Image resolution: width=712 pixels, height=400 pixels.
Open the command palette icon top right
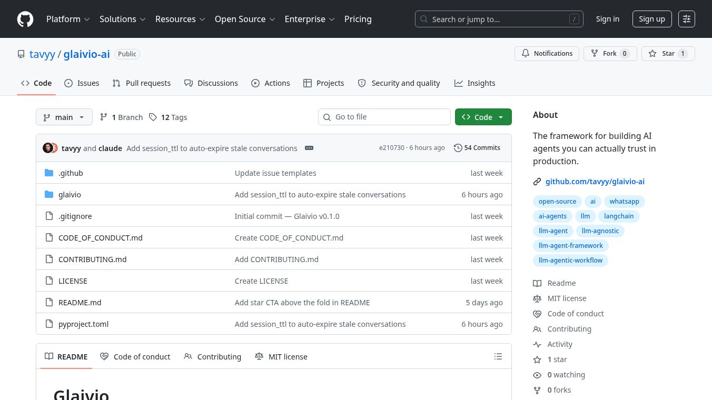point(687,19)
